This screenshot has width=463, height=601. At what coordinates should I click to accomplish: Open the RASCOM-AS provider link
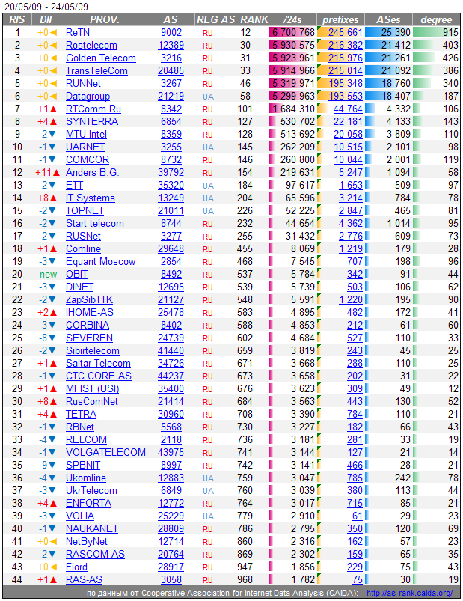coord(95,555)
